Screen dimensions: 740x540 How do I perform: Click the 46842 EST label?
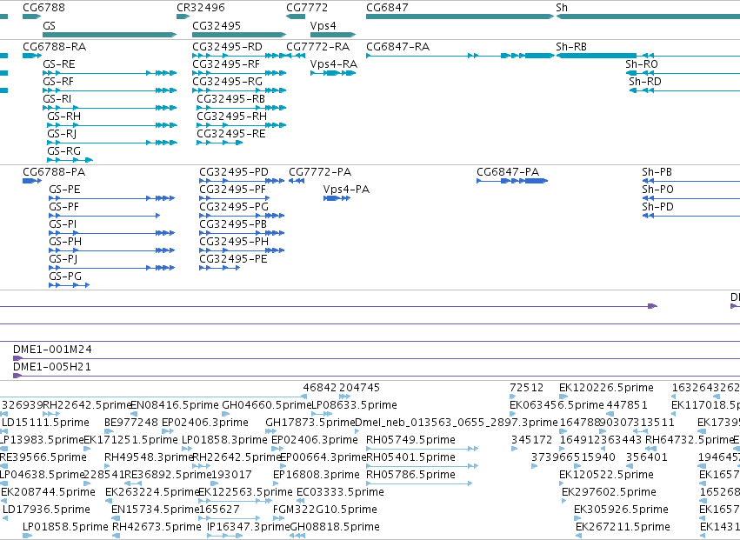320,388
